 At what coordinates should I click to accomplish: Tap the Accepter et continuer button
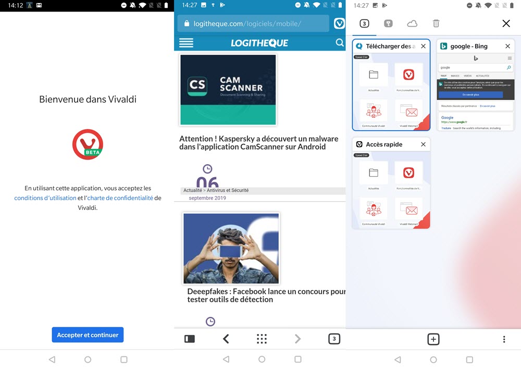88,335
